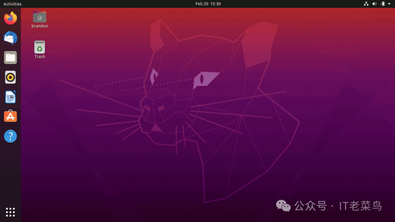
Task: Open the brandon home folder
Action: click(39, 16)
